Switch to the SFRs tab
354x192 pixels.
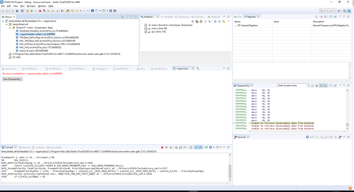(238, 17)
